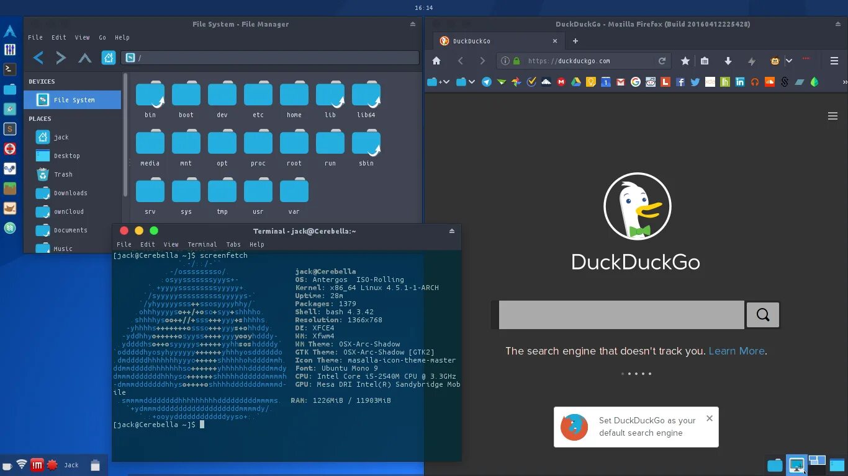Go forward in File Manager
Viewport: 848px width, 476px height.
point(61,58)
